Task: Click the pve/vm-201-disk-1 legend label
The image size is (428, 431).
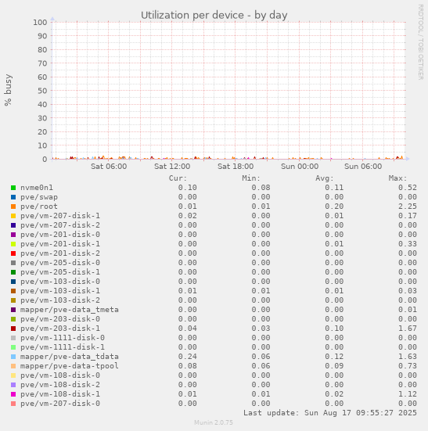Action: 60,244
